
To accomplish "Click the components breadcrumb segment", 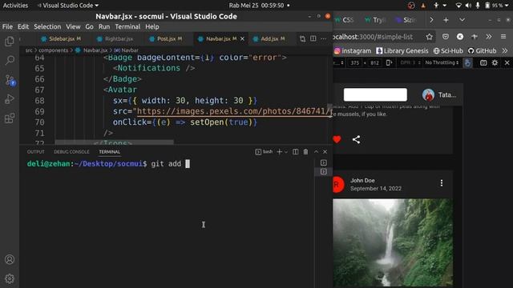I will point(54,50).
